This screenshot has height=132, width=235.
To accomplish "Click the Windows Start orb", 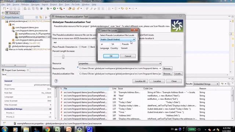I will pyautogui.click(x=5, y=129).
